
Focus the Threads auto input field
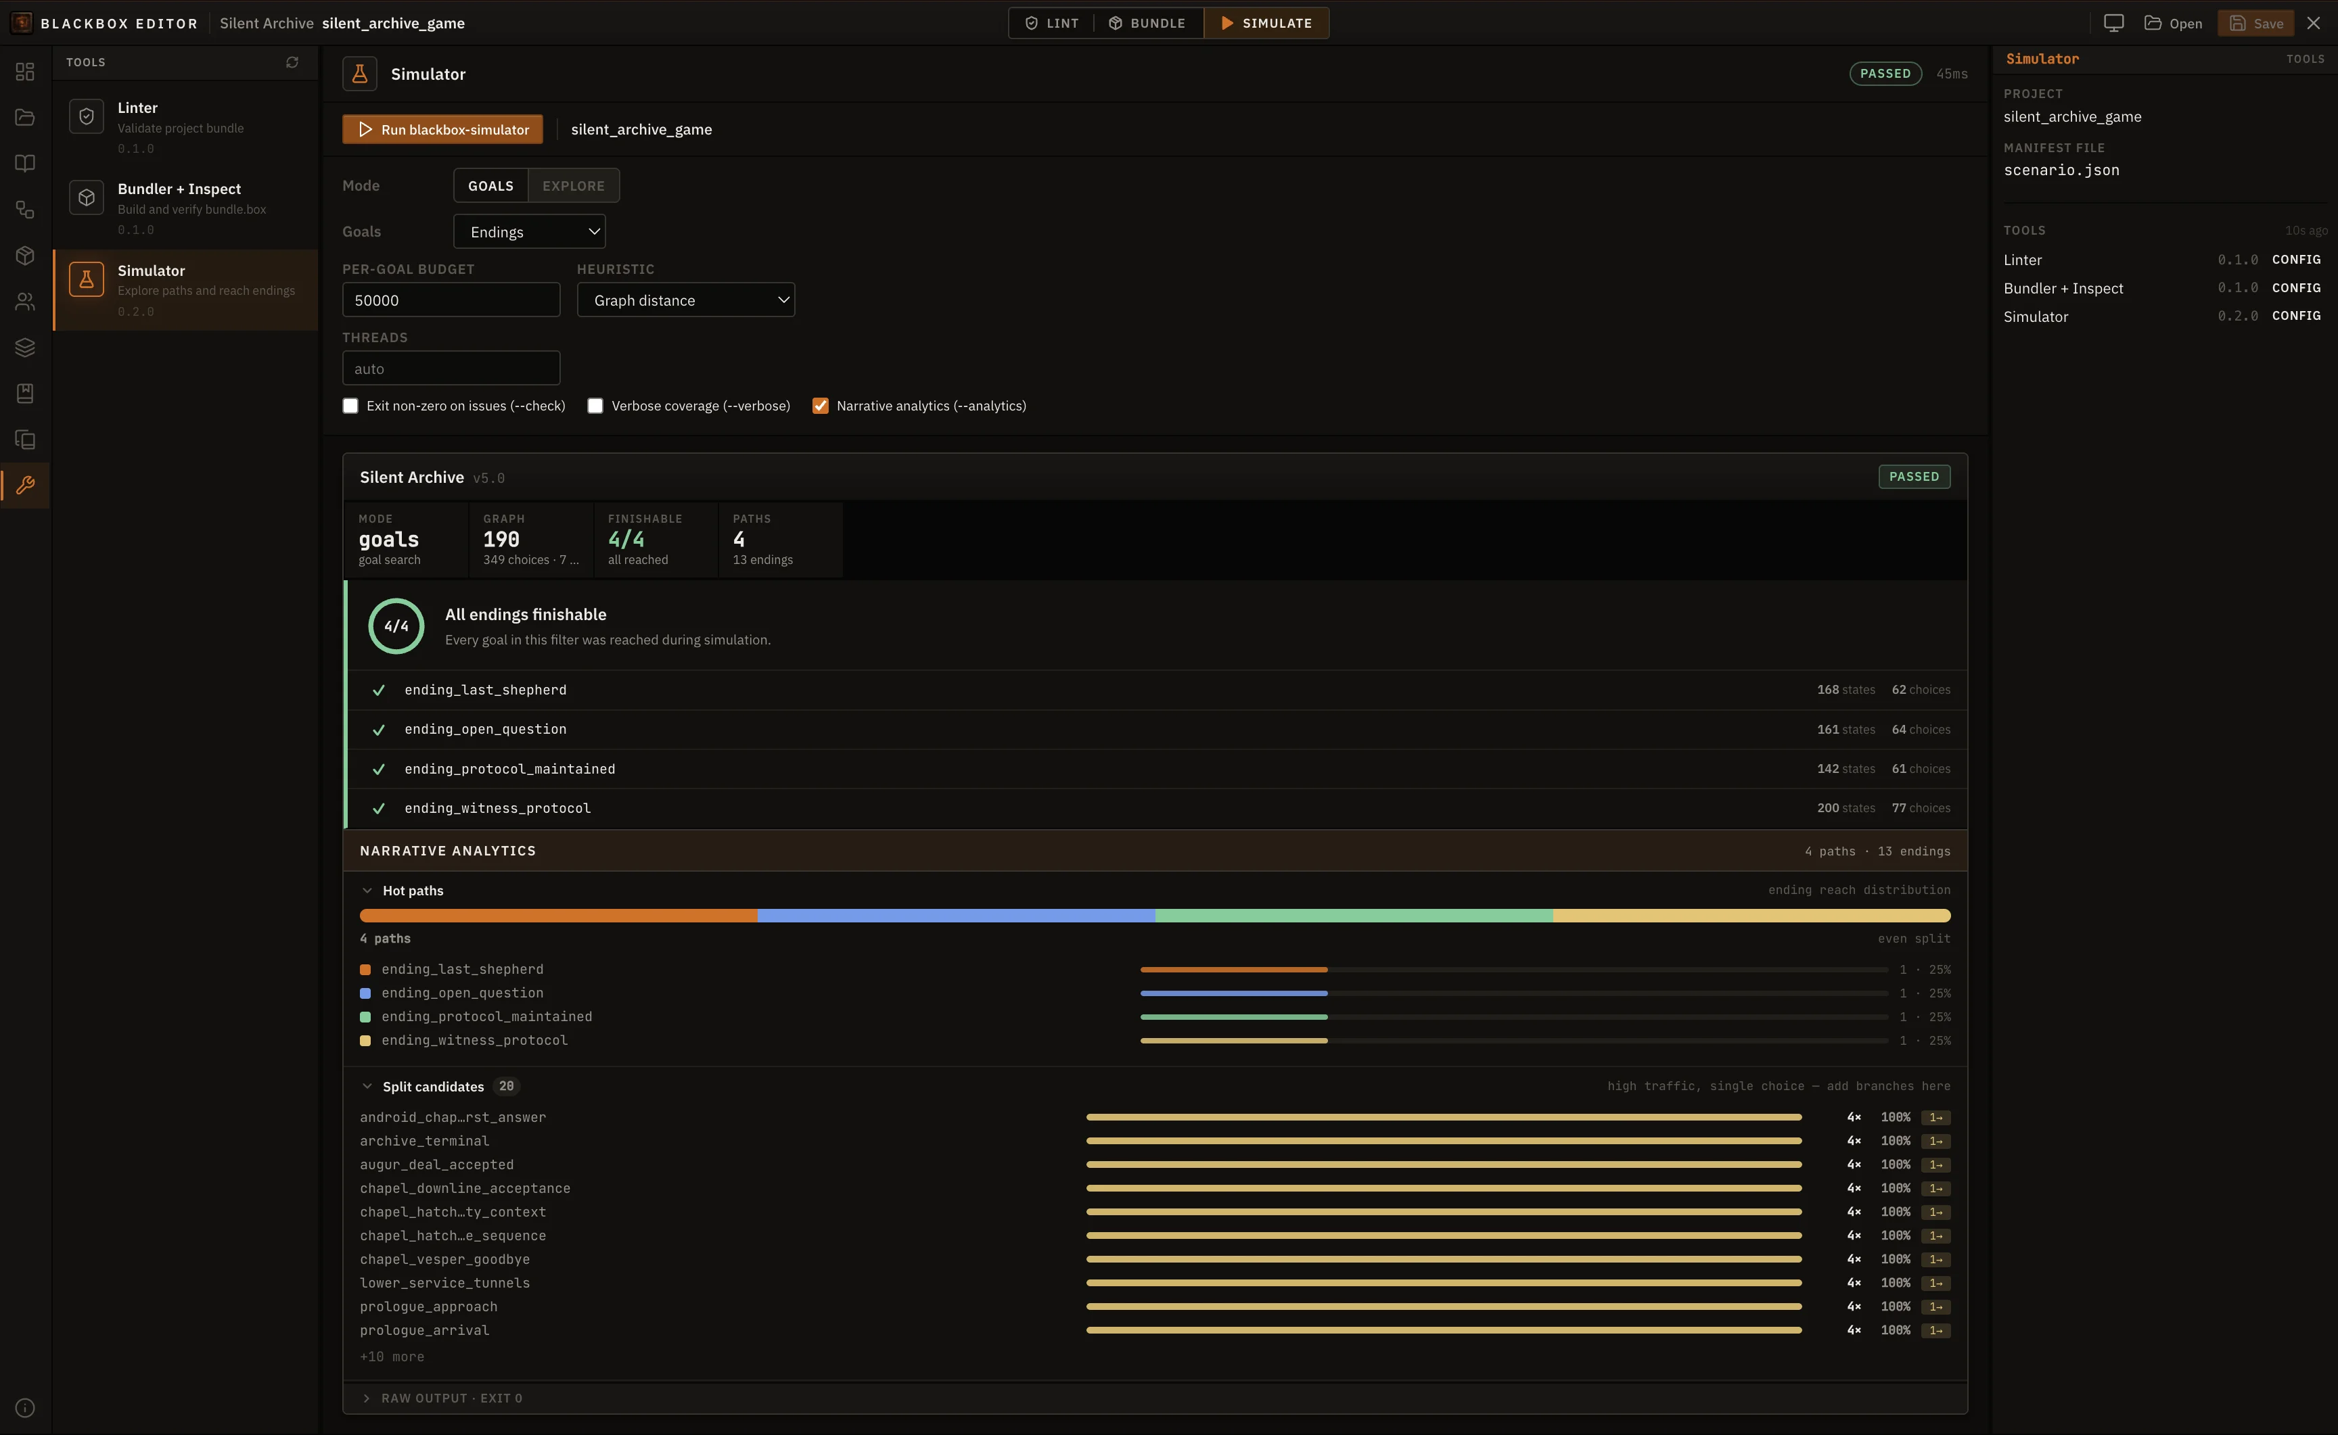[x=451, y=369]
